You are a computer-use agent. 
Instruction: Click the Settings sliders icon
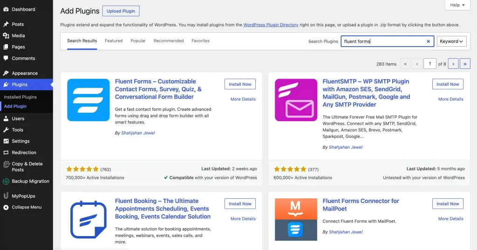[x=6, y=141]
